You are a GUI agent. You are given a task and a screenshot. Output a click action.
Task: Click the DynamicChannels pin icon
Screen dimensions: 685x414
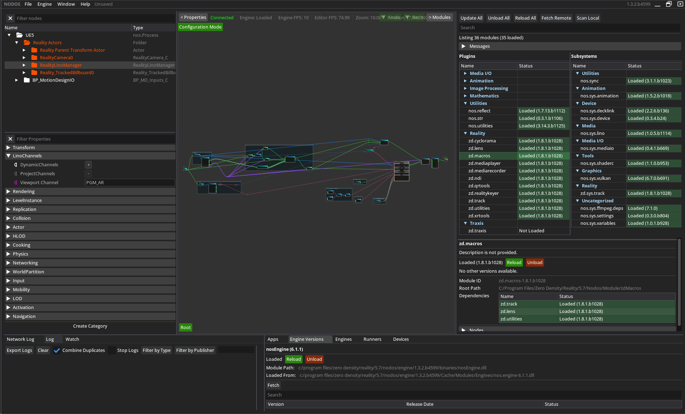15,165
